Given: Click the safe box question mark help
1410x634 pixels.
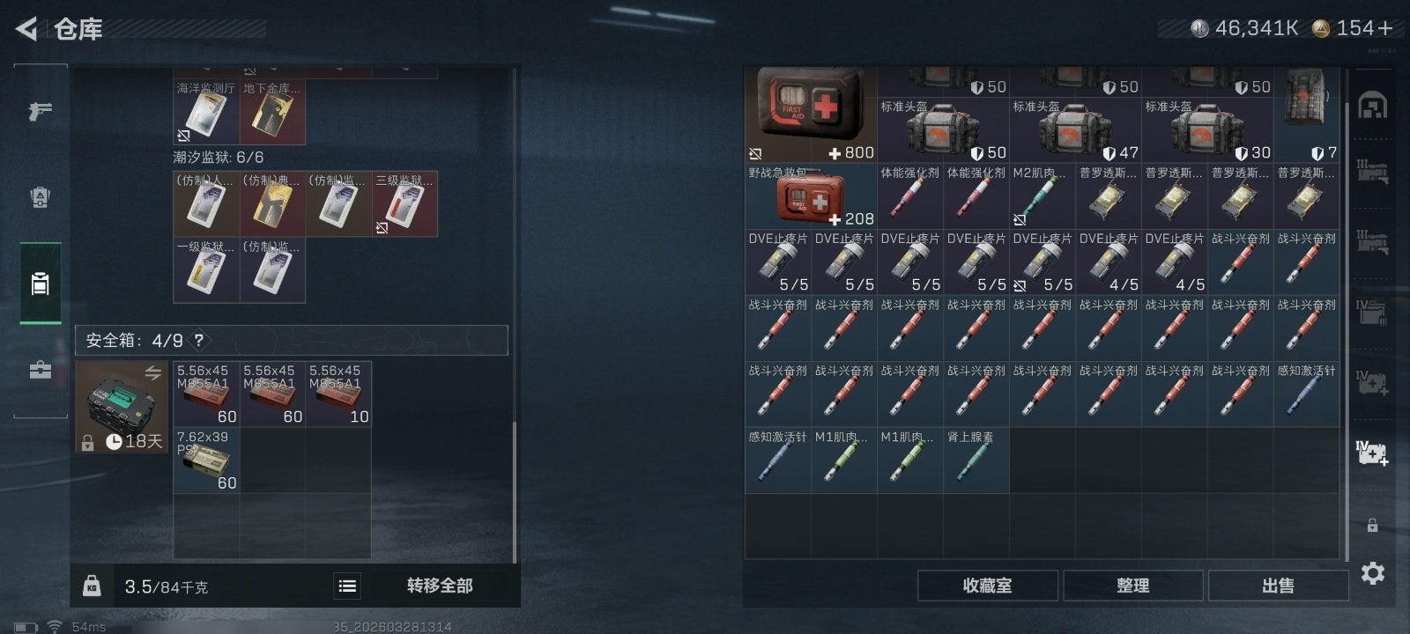Looking at the screenshot, I should coord(199,340).
